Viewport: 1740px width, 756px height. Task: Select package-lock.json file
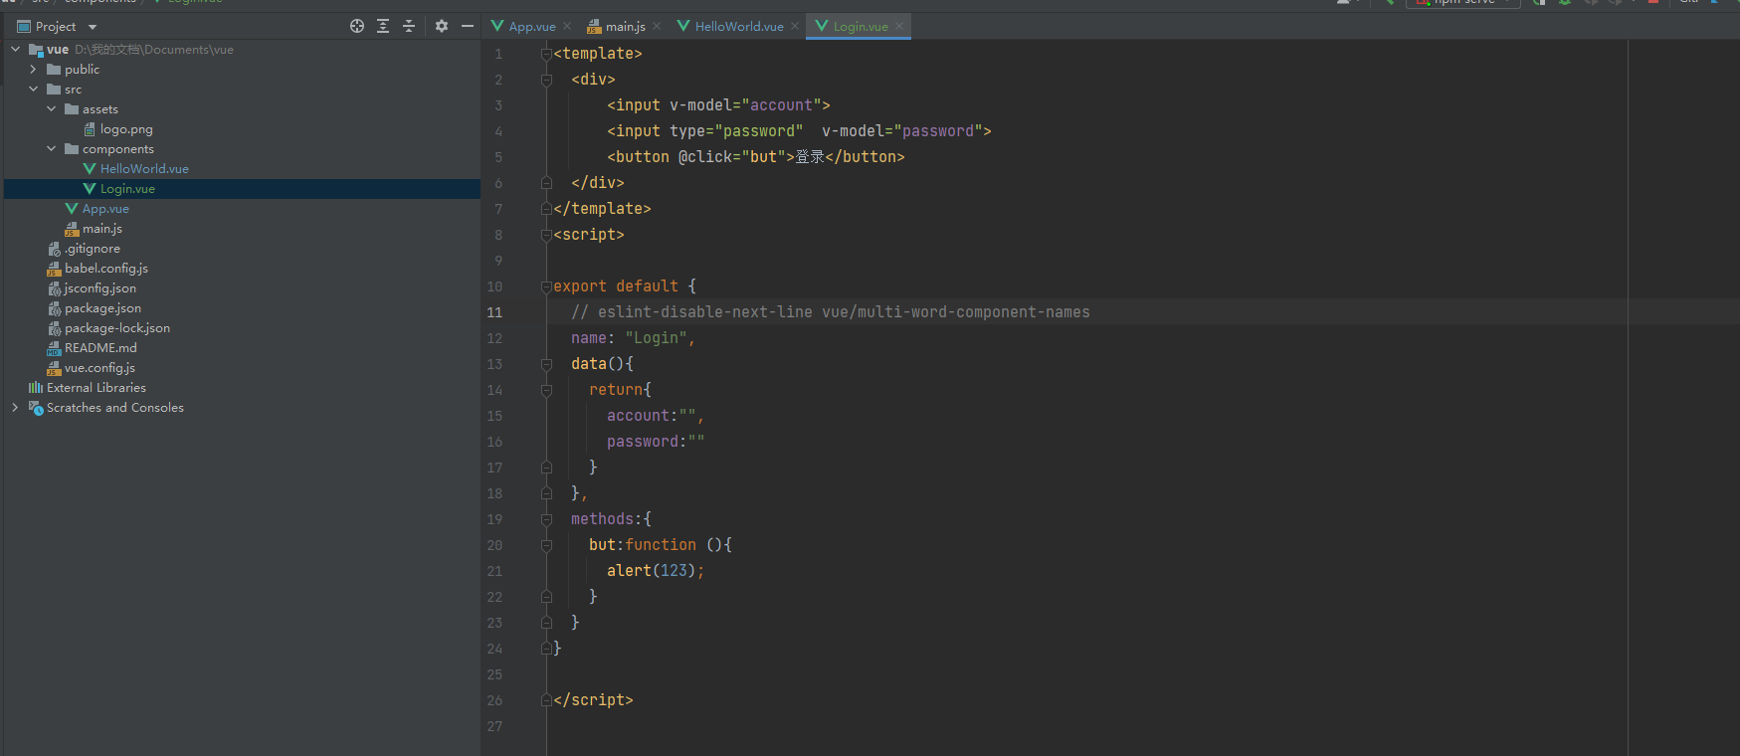117,328
